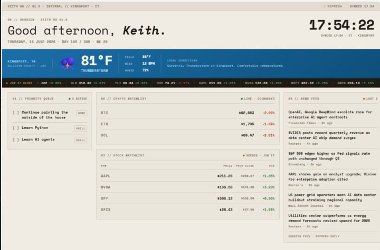Click the SOL price $69.47
The height and width of the screenshot is (250, 380).
[x=248, y=135]
